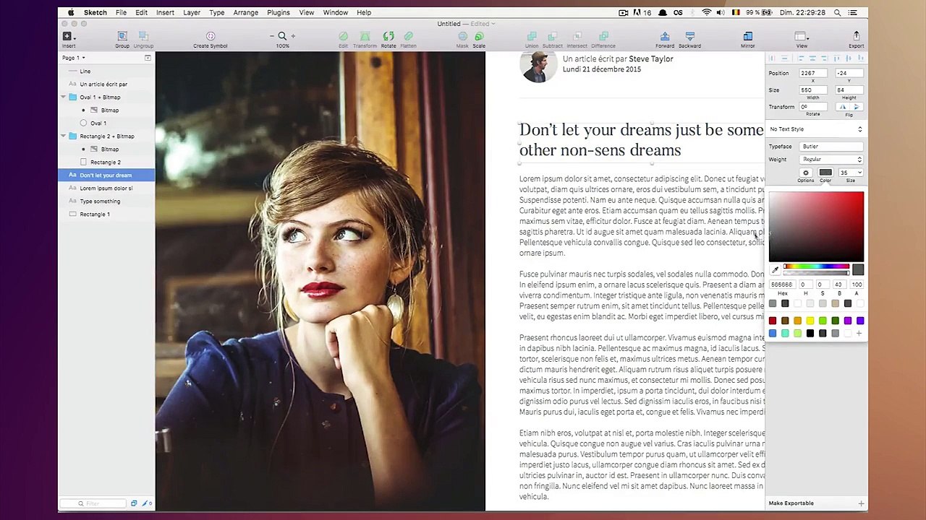Apply Intersect boolean operation
The height and width of the screenshot is (520, 926).
(577, 36)
